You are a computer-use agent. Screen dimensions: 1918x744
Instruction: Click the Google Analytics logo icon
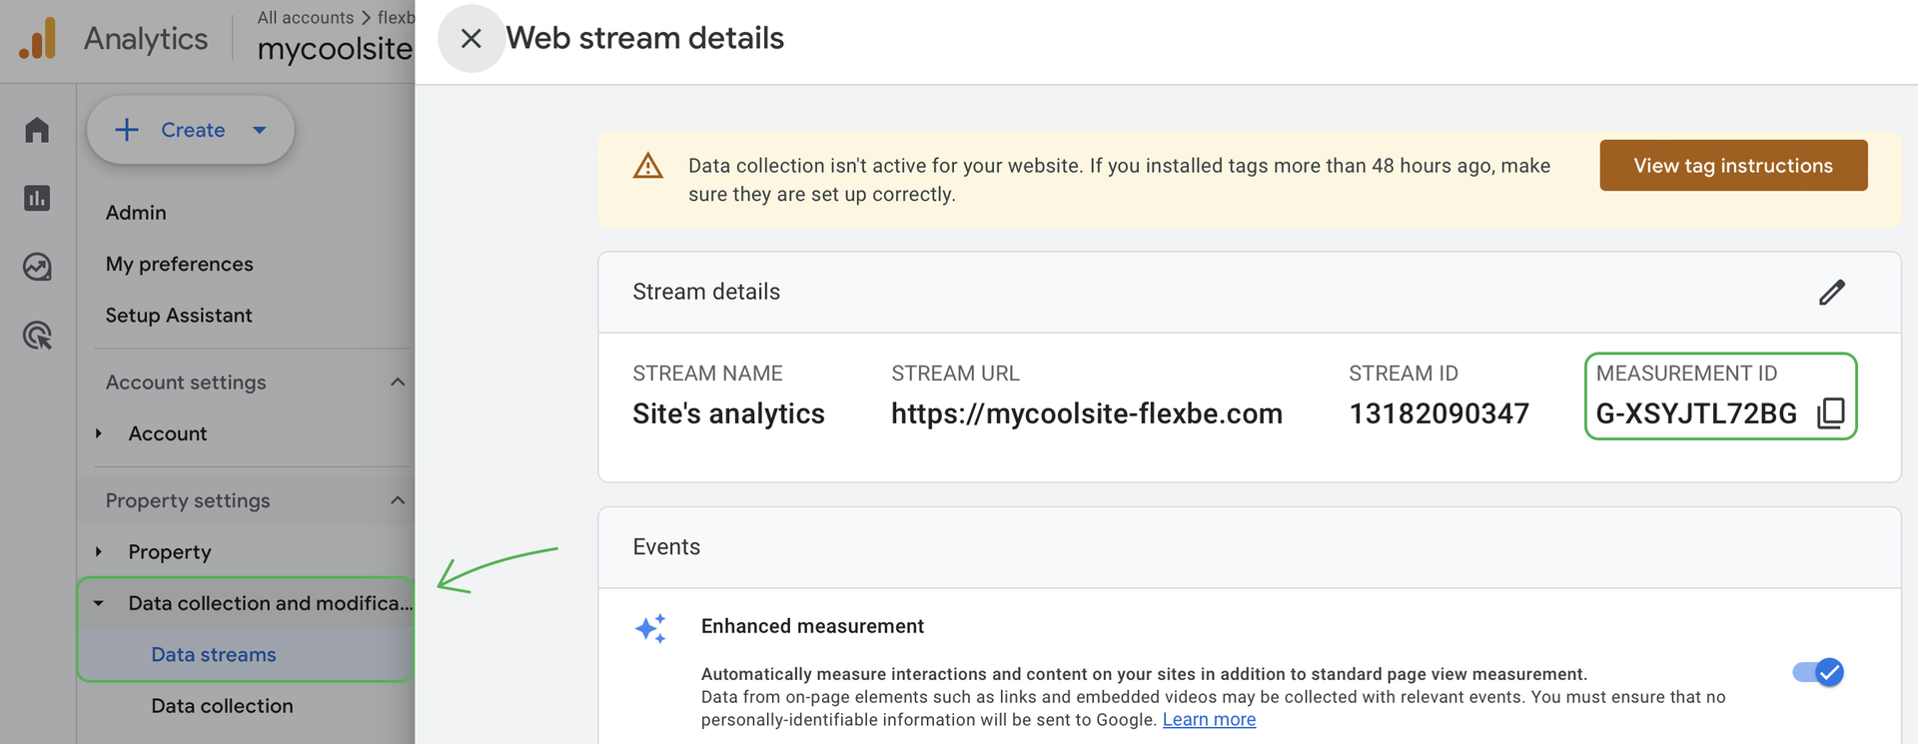[38, 39]
